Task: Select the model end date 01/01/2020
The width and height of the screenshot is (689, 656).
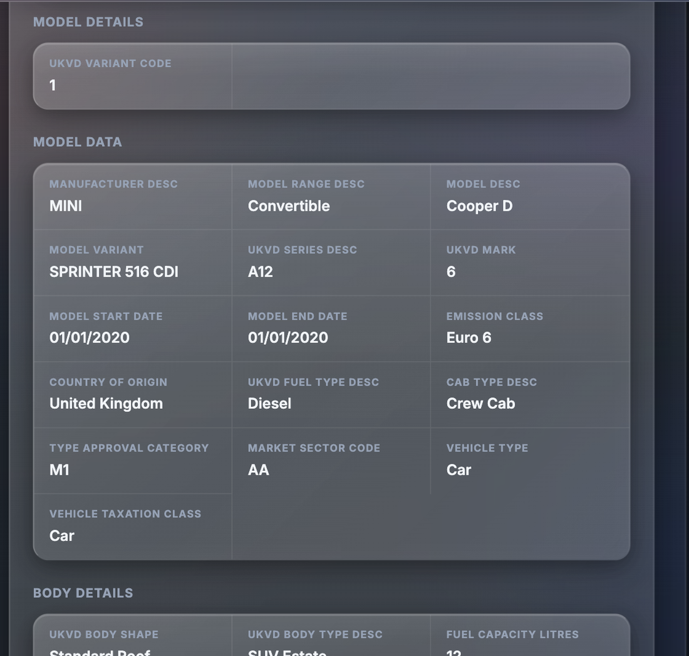Action: 288,337
